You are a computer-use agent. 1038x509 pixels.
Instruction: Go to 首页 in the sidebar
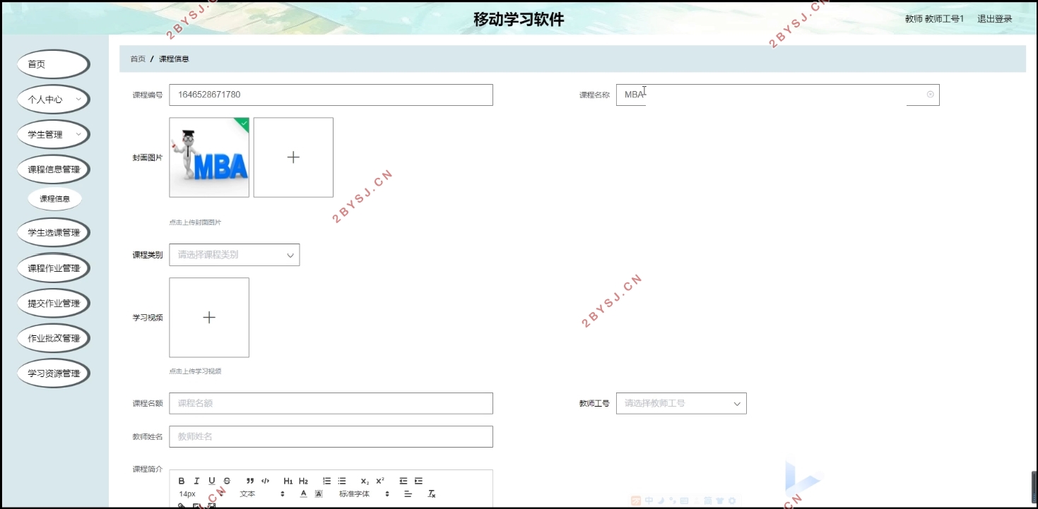53,64
